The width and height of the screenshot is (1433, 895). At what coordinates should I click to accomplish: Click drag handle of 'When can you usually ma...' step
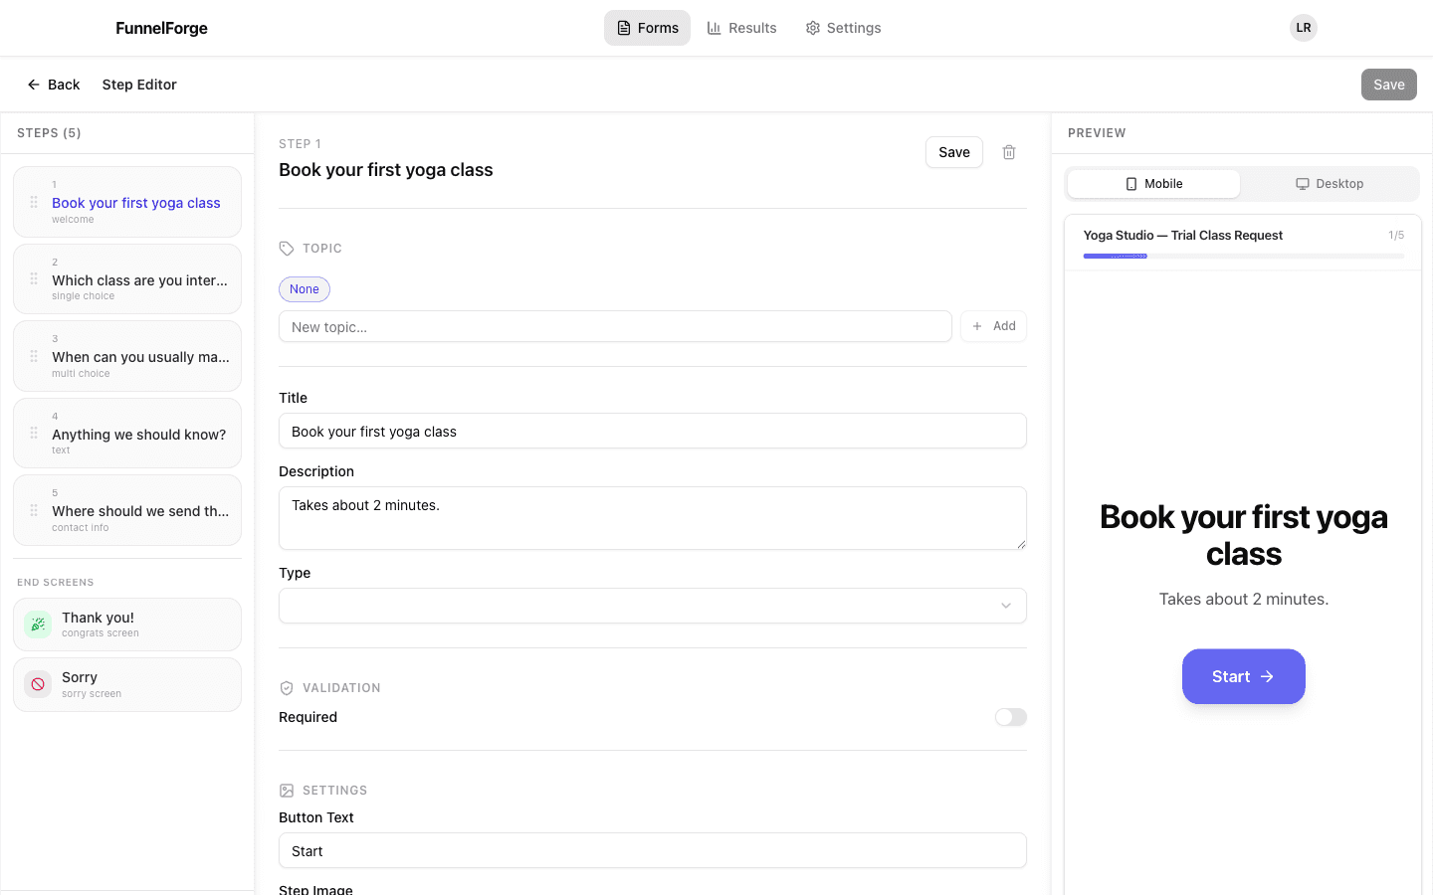(34, 356)
